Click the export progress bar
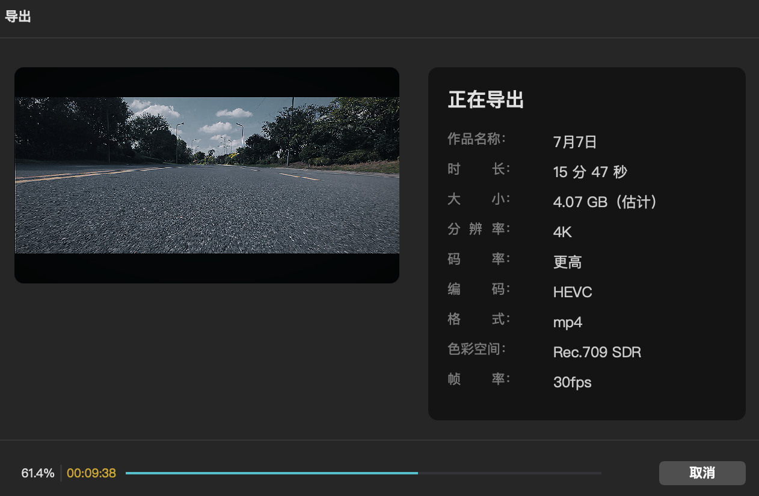The image size is (759, 496). click(x=363, y=473)
